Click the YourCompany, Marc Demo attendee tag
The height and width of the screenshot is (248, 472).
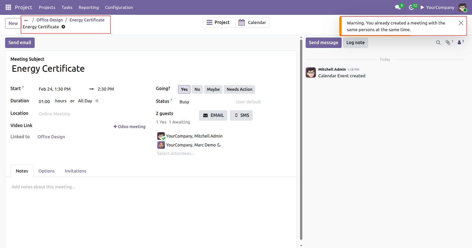click(x=191, y=145)
